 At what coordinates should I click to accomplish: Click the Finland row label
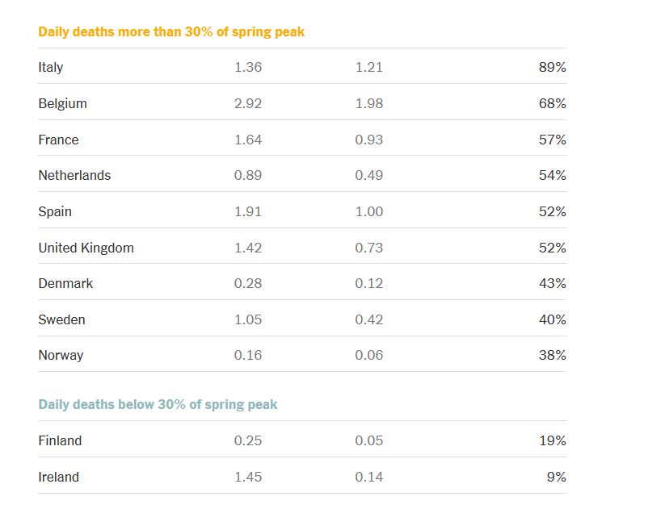[x=60, y=440]
